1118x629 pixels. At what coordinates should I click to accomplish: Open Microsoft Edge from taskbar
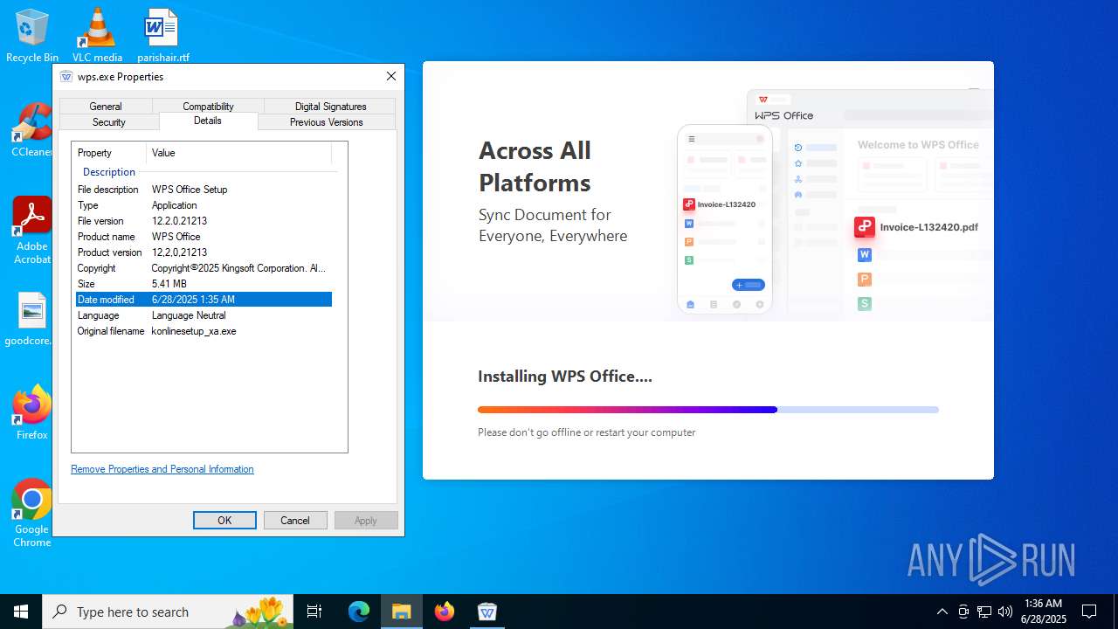pyautogui.click(x=359, y=612)
